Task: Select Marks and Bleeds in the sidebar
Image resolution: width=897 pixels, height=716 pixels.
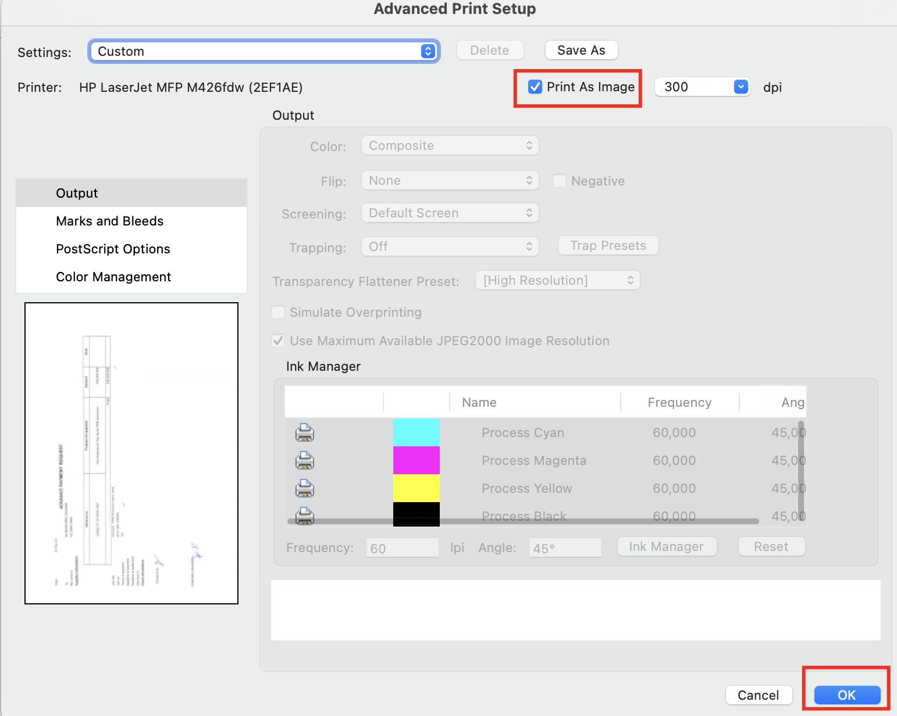Action: click(109, 221)
